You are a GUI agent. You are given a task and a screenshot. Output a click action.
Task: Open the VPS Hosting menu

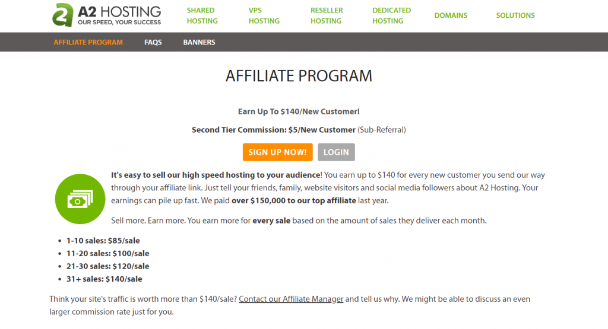264,15
